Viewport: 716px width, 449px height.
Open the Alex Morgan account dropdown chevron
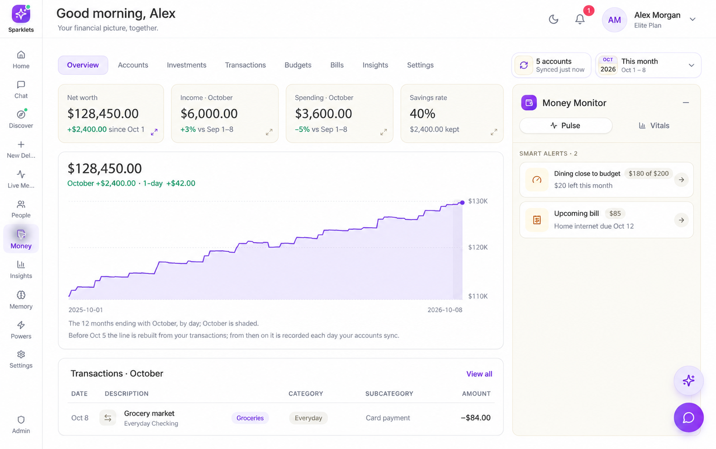click(x=692, y=19)
